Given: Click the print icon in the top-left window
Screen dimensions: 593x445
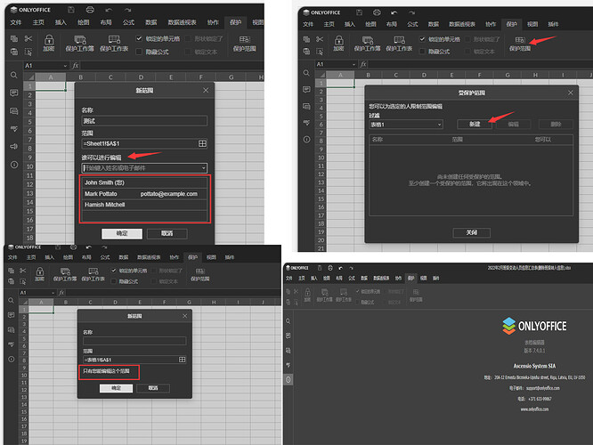Looking at the screenshot, I should point(90,10).
